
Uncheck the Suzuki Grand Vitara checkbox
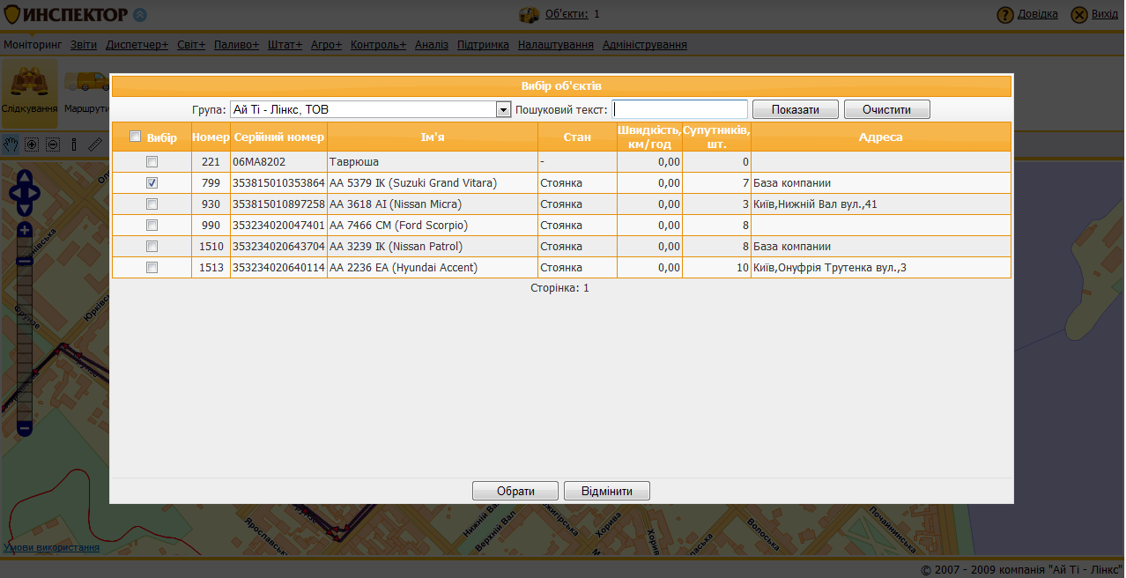point(152,183)
